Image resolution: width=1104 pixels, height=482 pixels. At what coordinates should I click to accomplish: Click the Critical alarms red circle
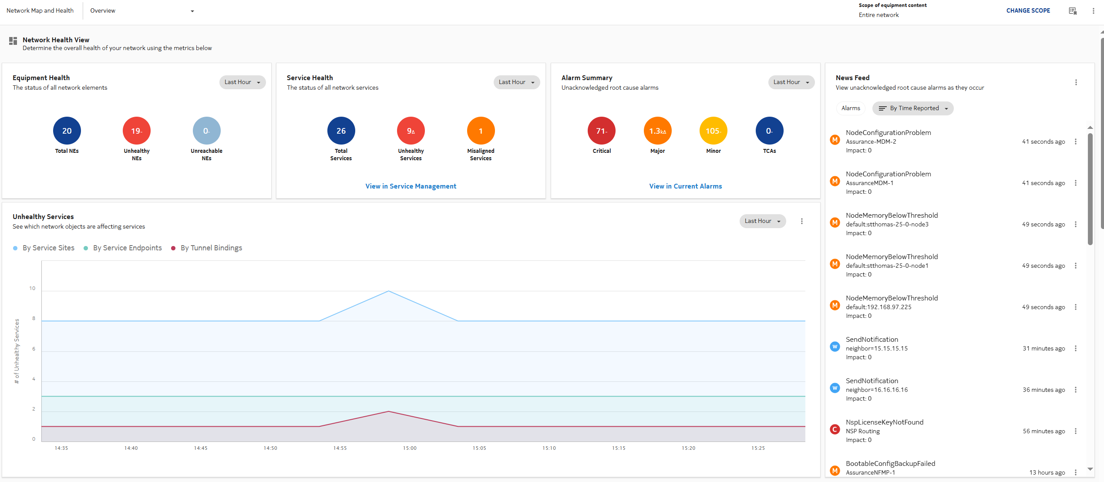pyautogui.click(x=601, y=131)
